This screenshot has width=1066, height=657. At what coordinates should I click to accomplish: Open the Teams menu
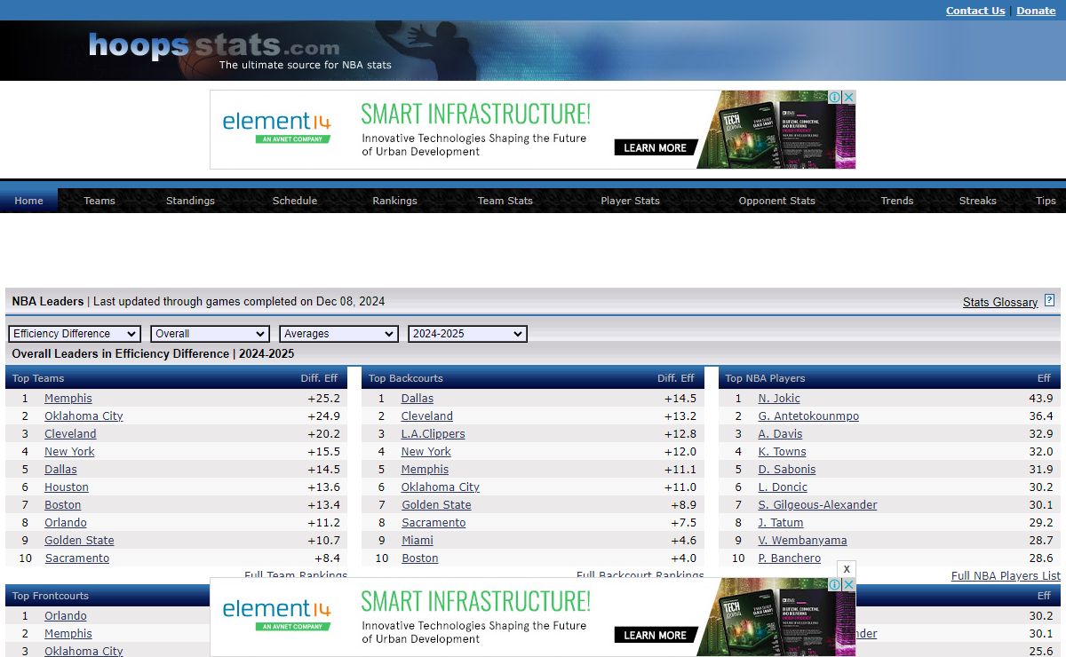coord(99,201)
